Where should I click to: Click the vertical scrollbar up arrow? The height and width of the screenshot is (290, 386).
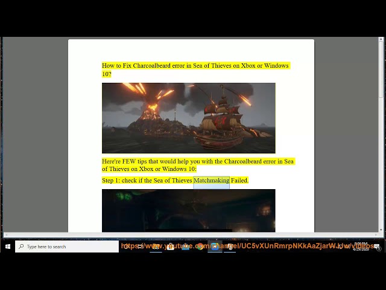click(x=381, y=39)
